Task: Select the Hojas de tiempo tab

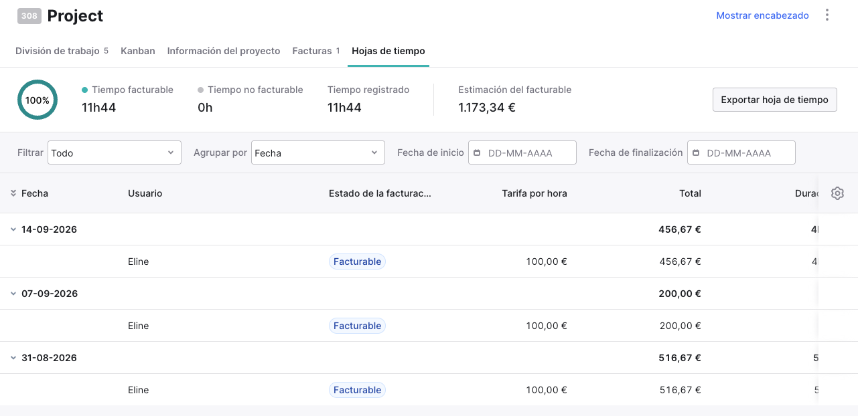Action: [x=388, y=51]
